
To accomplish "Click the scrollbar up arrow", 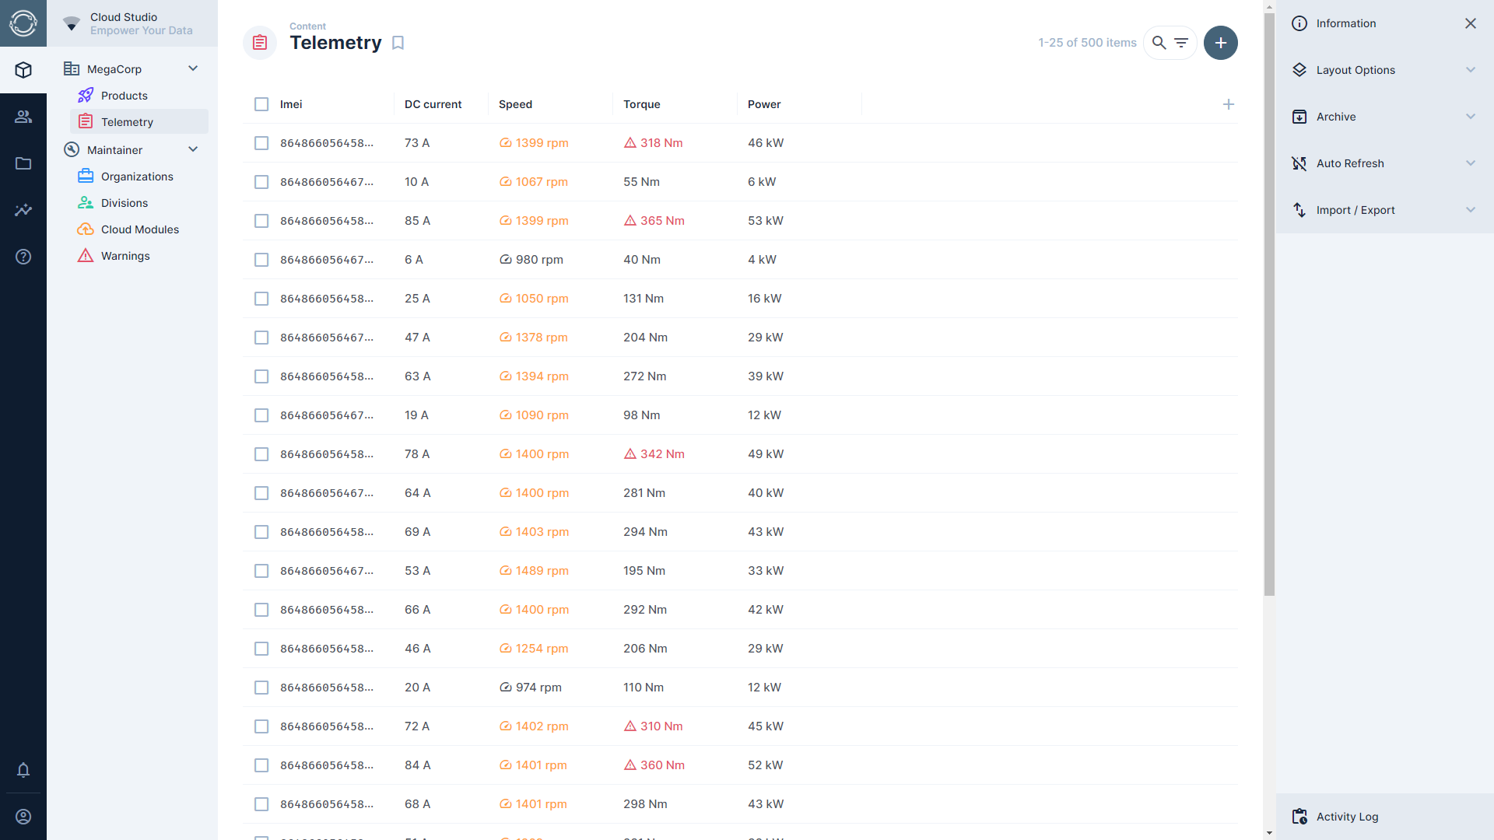I will point(1269,7).
